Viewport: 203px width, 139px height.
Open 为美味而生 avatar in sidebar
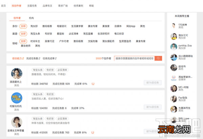[x=174, y=109]
